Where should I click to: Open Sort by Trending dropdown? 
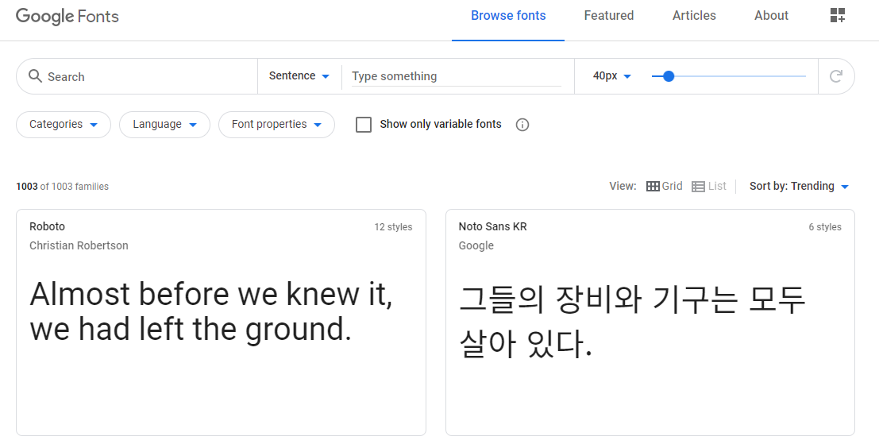(799, 186)
